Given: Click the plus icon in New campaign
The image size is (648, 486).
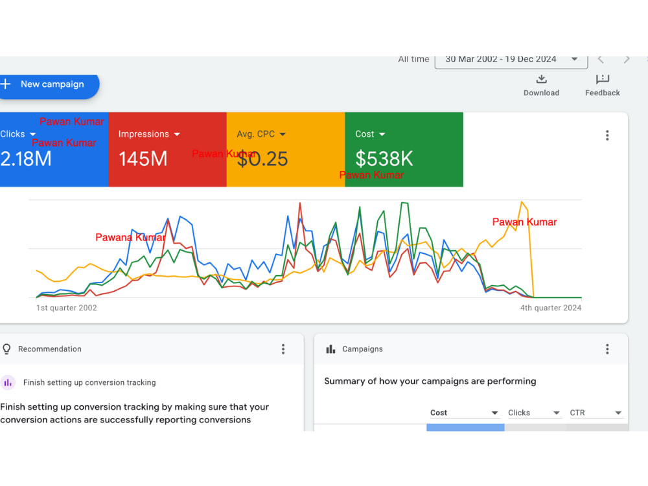Looking at the screenshot, I should 5,84.
